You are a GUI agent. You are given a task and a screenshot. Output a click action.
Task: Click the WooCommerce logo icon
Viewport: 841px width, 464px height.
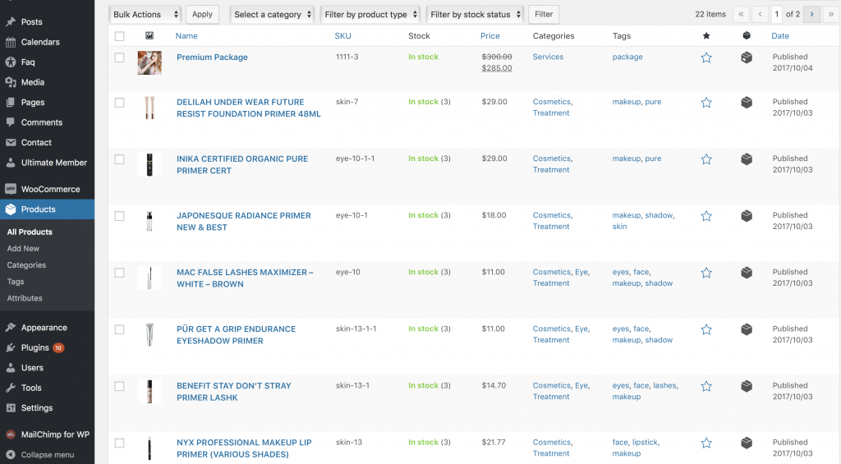tap(10, 189)
